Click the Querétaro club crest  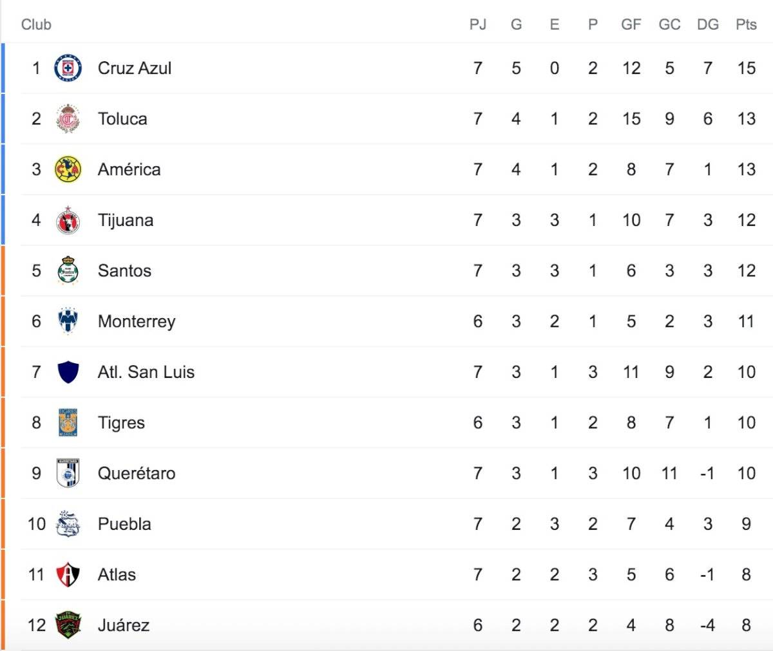(68, 473)
